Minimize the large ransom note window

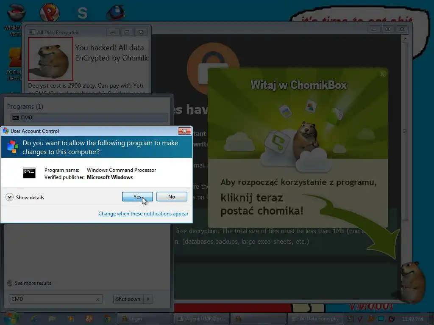374,29
